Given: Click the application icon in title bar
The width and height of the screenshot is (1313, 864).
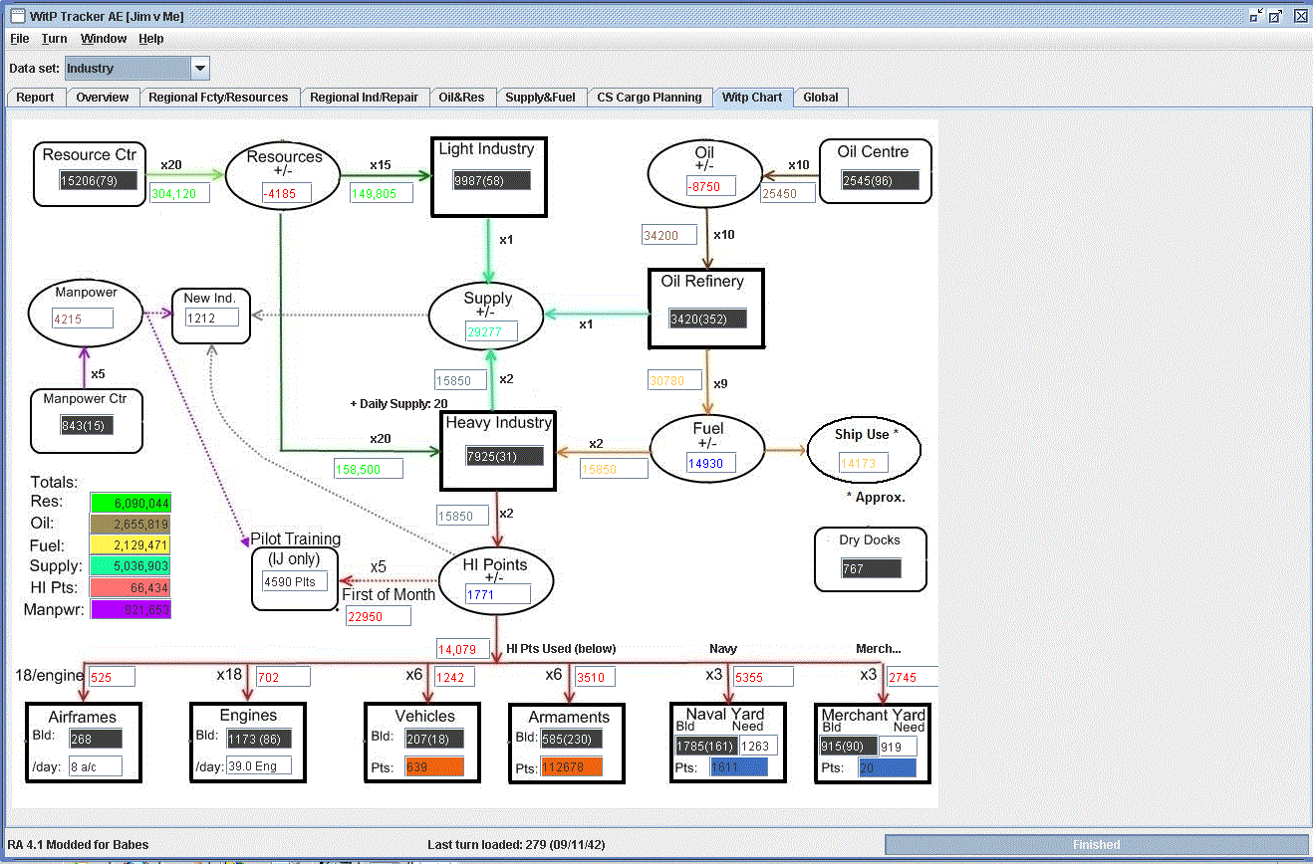Looking at the screenshot, I should click(16, 16).
